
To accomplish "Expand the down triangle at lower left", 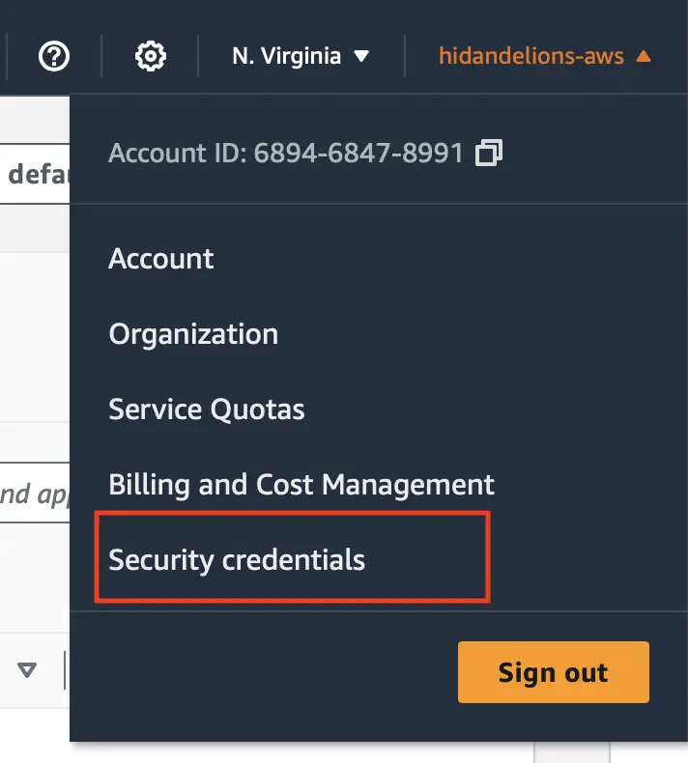I will [x=27, y=670].
